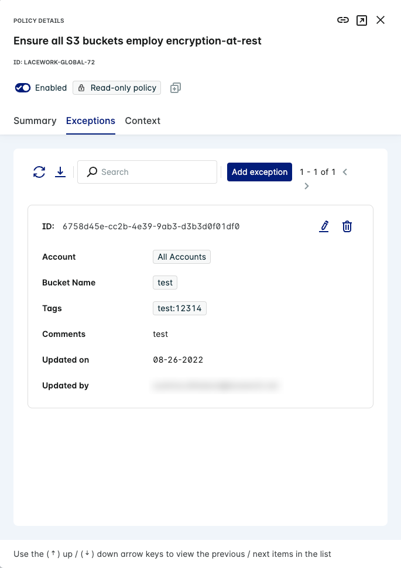Go to the next page with the right chevron

[x=306, y=186]
